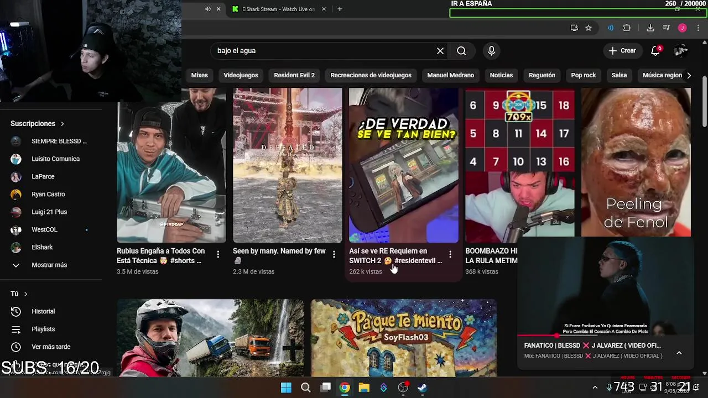Image resolution: width=708 pixels, height=398 pixels.
Task: Open Windows taskbar search
Action: 305,387
